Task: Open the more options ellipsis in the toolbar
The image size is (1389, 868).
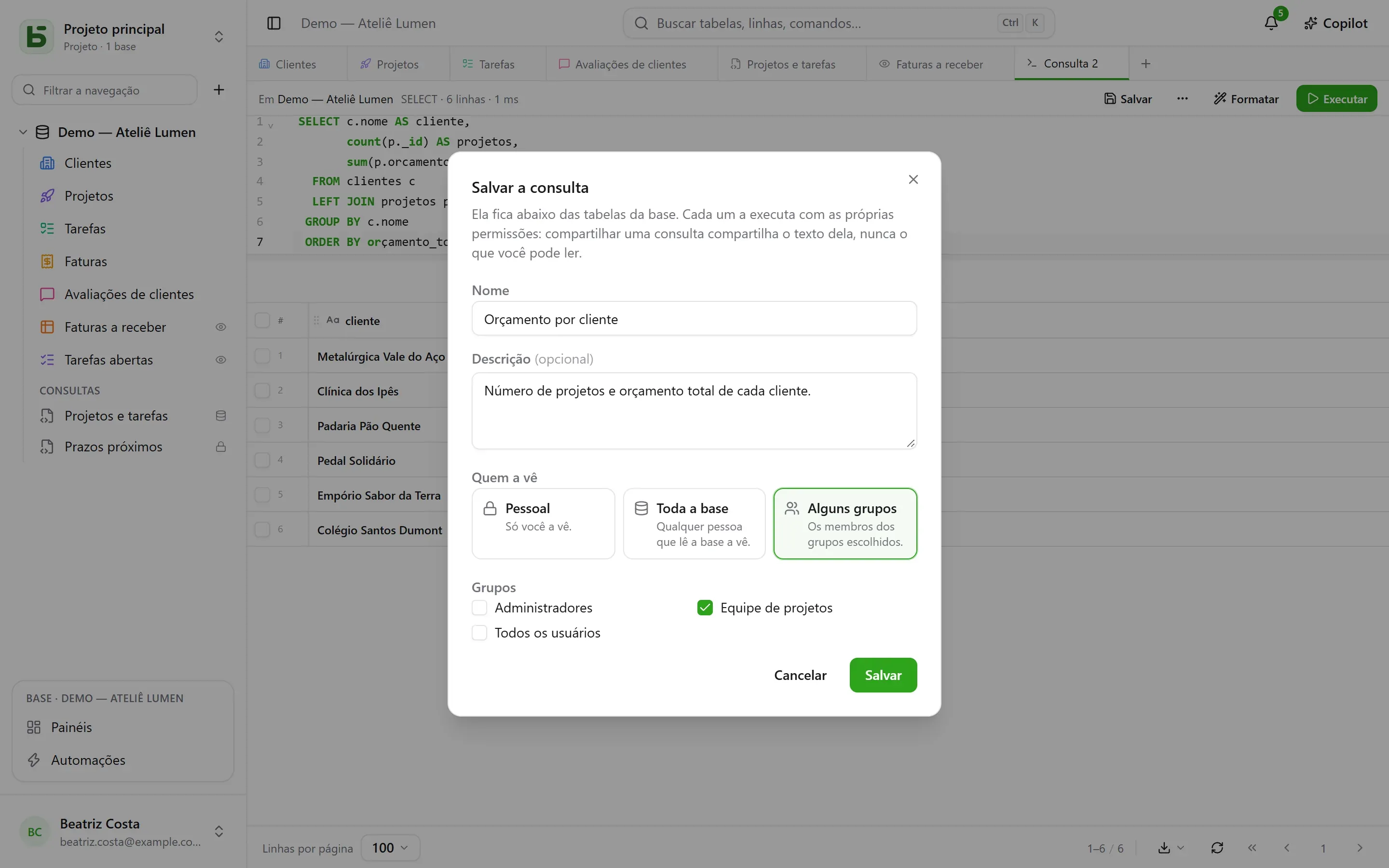Action: coord(1182,99)
